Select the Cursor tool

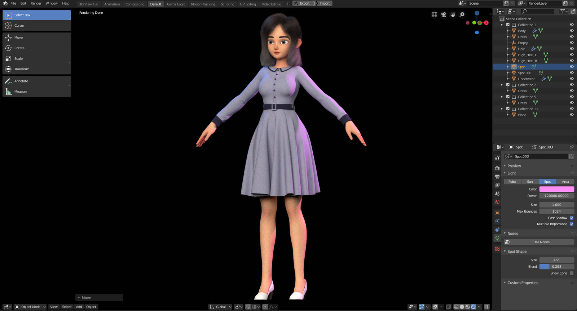(37, 26)
